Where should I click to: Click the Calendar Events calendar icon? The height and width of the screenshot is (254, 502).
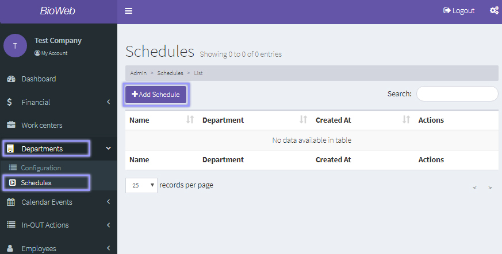pyautogui.click(x=10, y=202)
